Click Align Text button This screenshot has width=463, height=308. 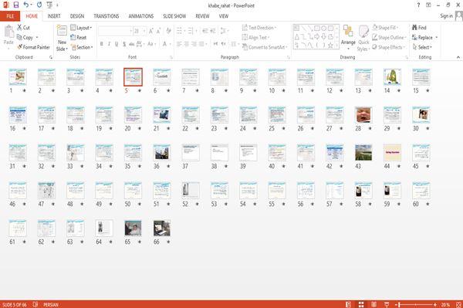click(x=255, y=38)
